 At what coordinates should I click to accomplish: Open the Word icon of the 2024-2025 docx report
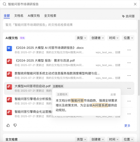click(9, 48)
